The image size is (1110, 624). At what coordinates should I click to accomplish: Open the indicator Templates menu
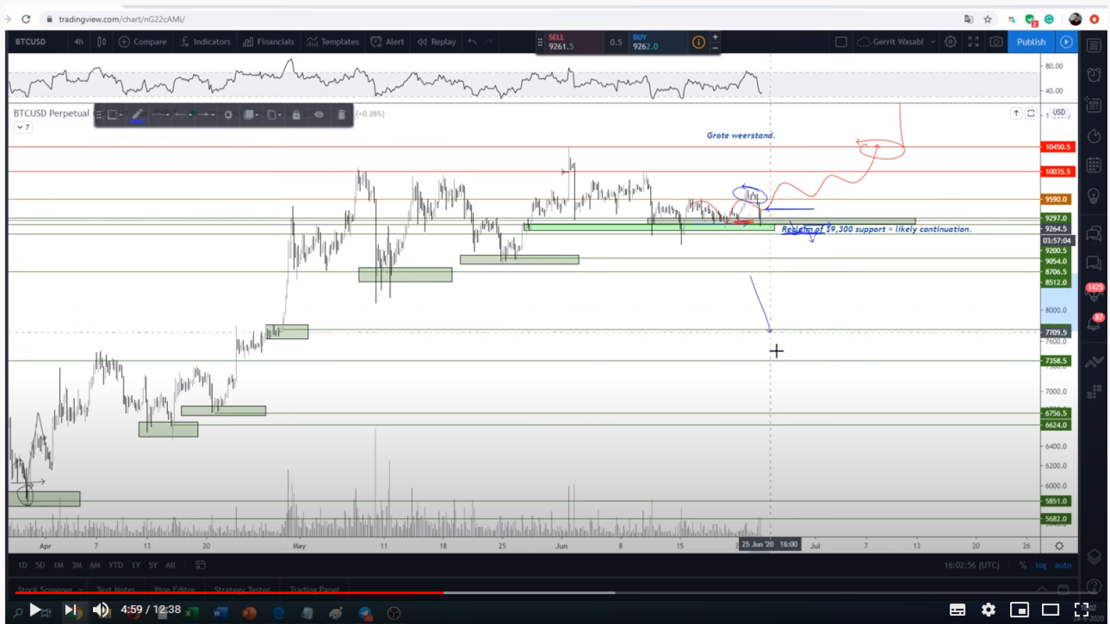click(333, 42)
